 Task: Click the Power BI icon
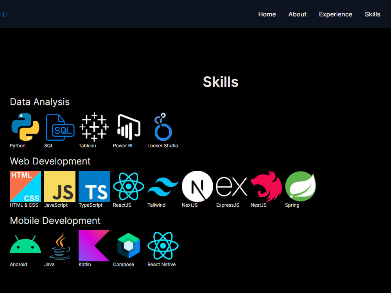[x=129, y=127]
